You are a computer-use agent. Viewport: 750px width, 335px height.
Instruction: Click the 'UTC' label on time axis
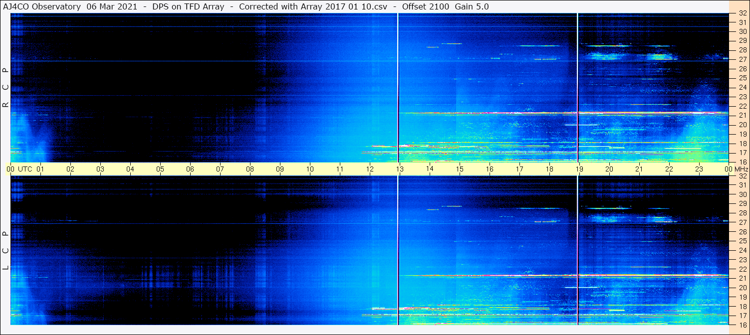tap(25, 169)
